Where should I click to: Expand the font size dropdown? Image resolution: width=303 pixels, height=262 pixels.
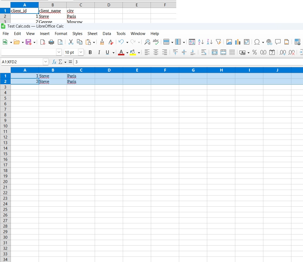(x=81, y=52)
